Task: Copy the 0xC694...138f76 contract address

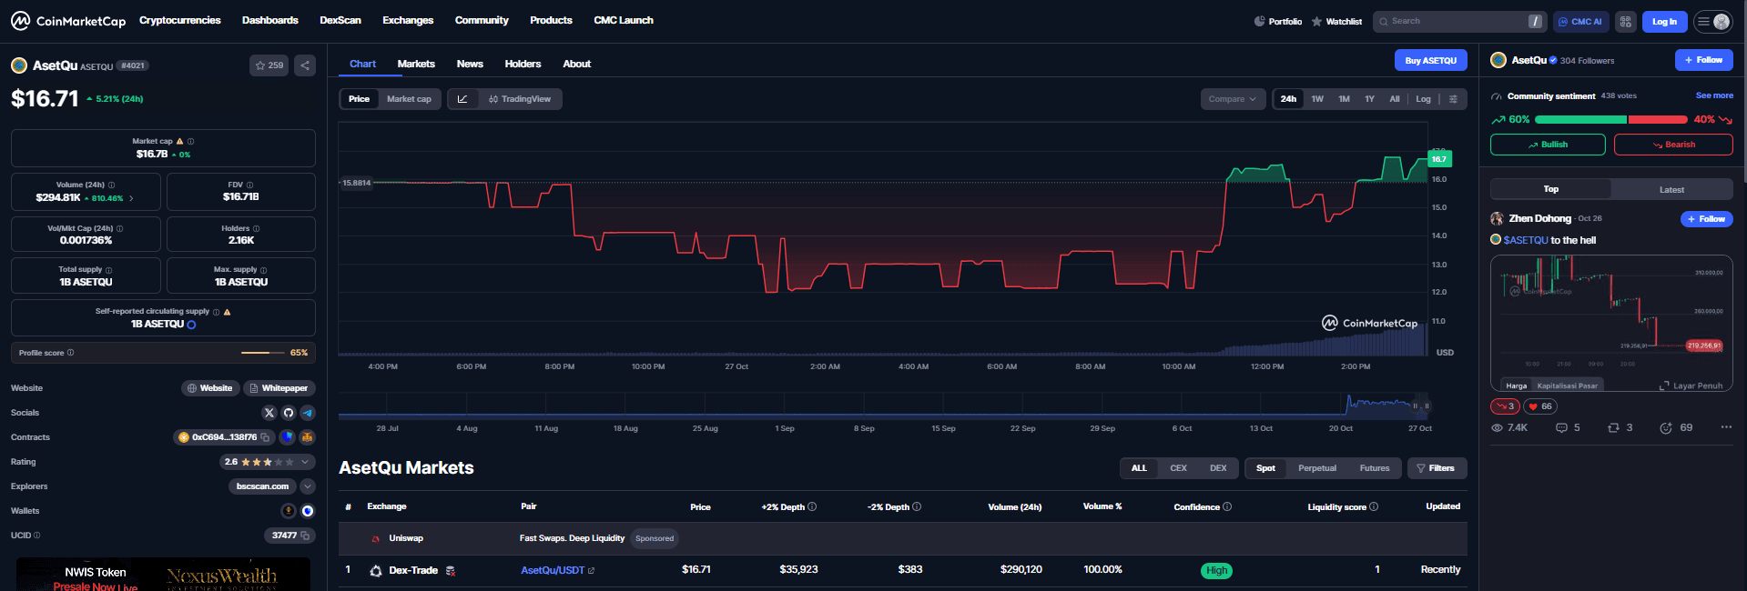Action: tap(265, 437)
